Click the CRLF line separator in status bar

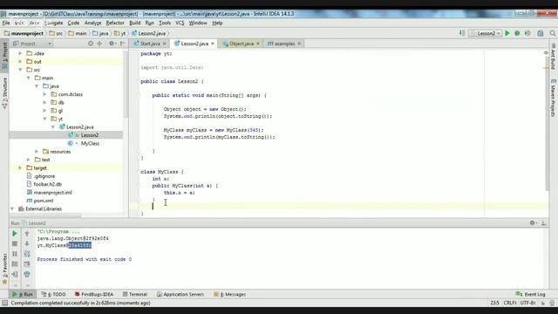510,303
